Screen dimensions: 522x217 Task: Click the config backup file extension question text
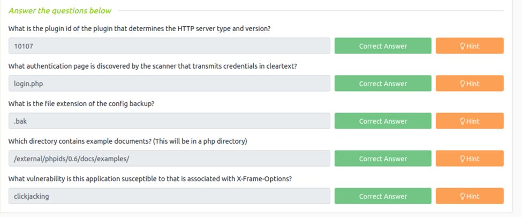click(x=81, y=103)
